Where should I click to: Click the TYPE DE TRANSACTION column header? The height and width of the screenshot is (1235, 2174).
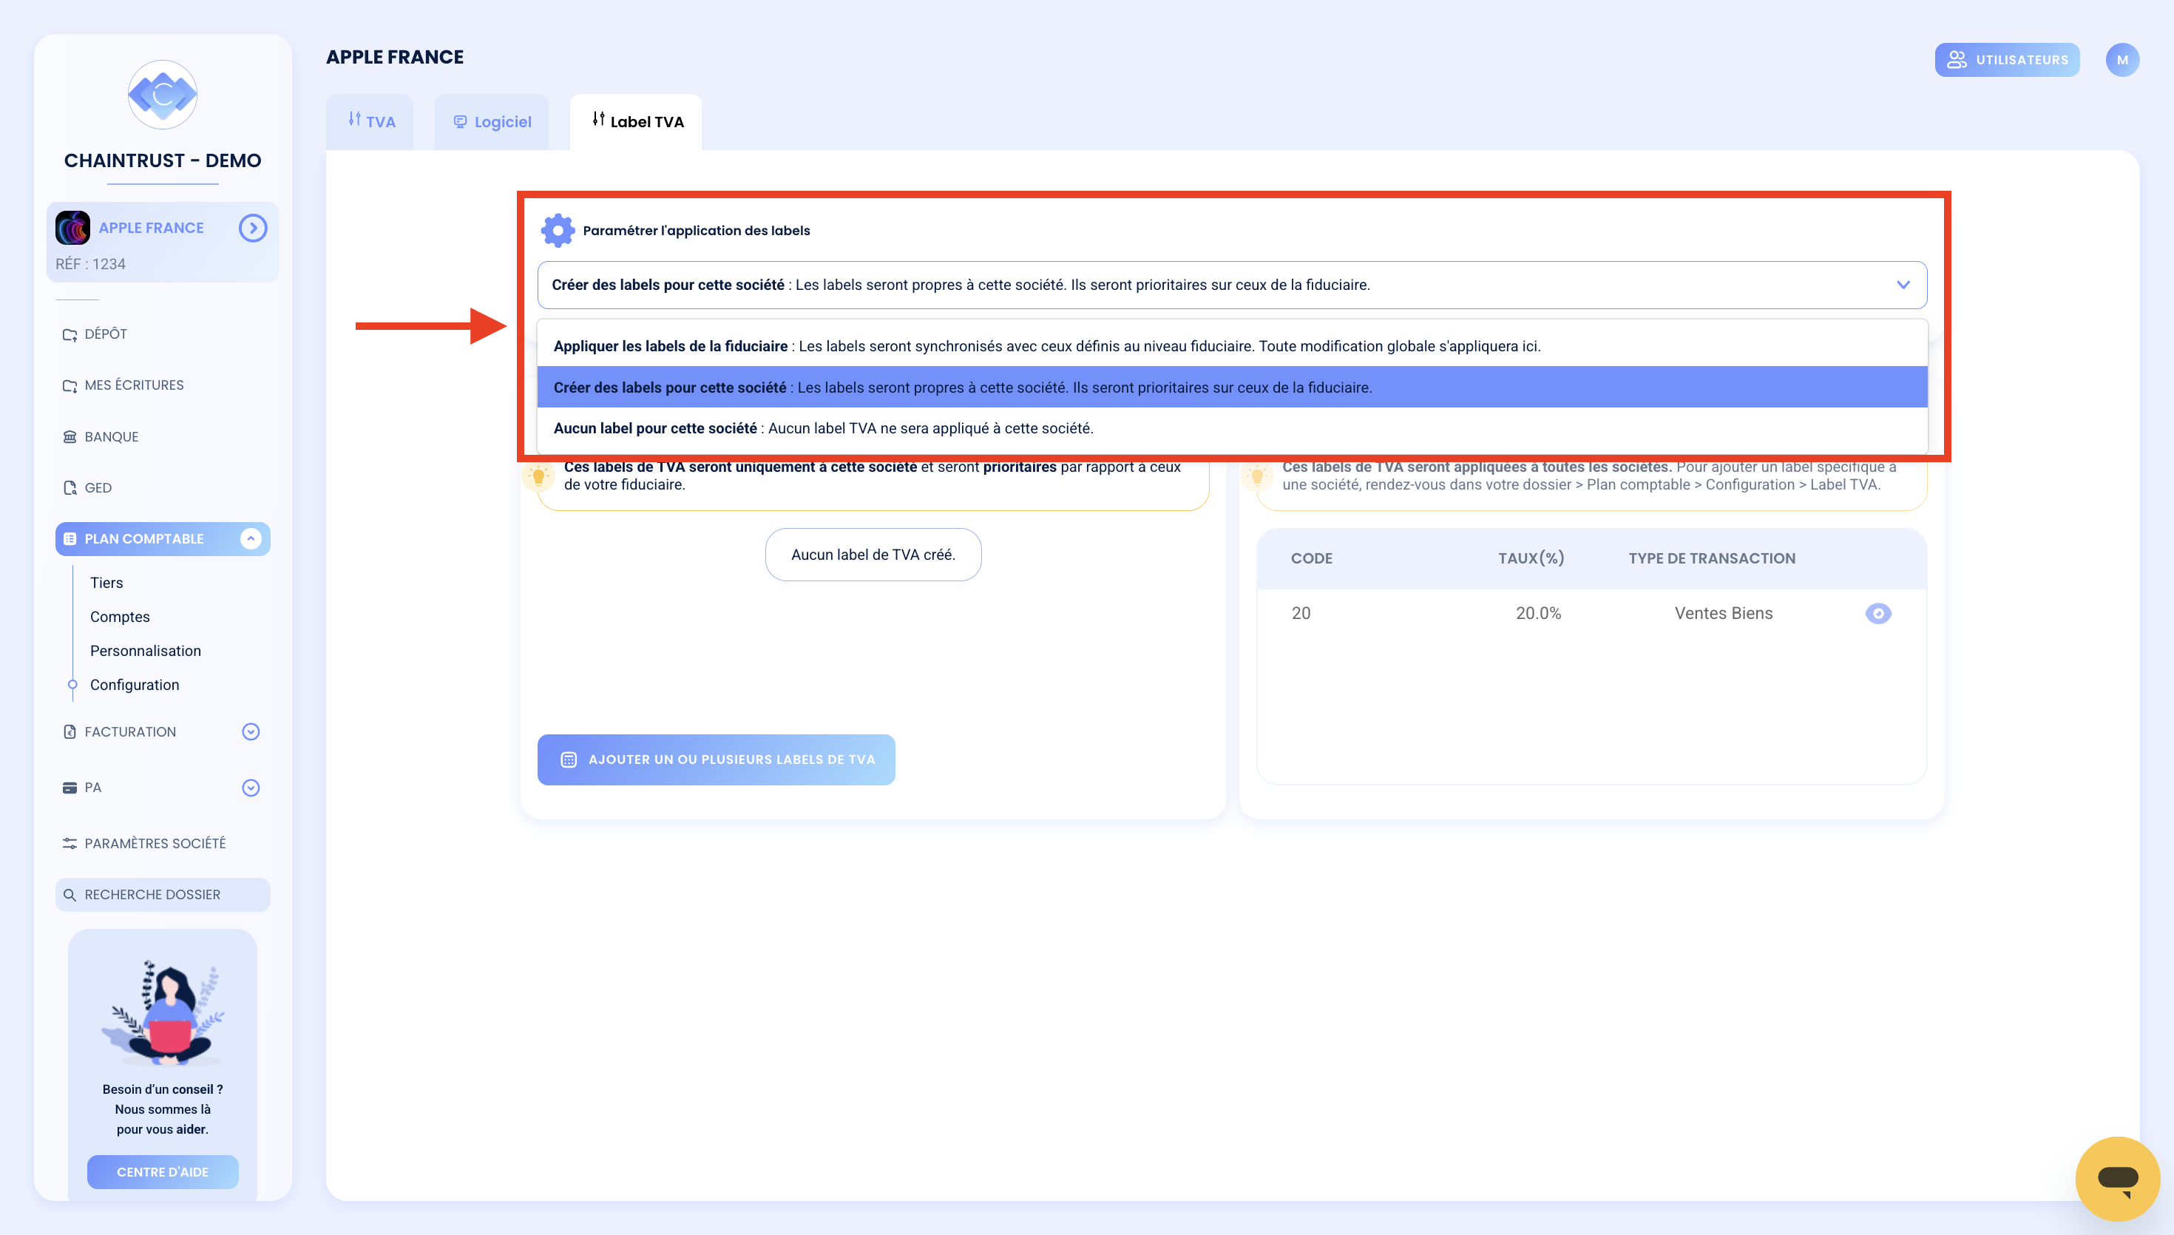click(1712, 558)
